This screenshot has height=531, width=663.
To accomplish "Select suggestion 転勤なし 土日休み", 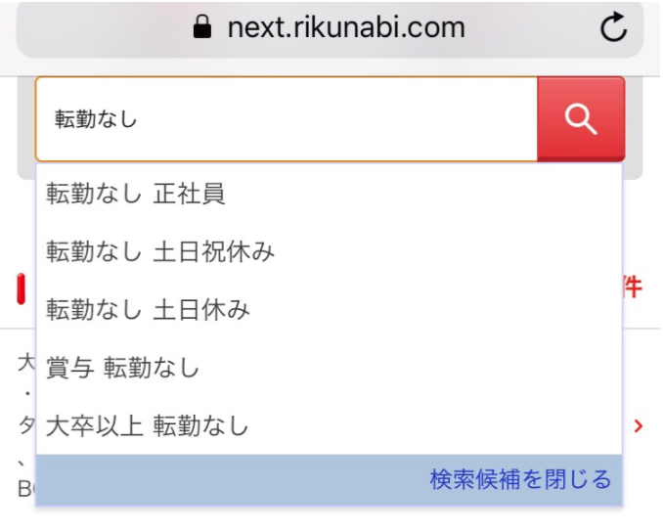I will pos(329,309).
